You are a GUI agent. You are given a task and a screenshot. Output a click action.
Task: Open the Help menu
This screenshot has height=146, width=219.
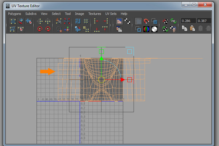tap(124, 14)
